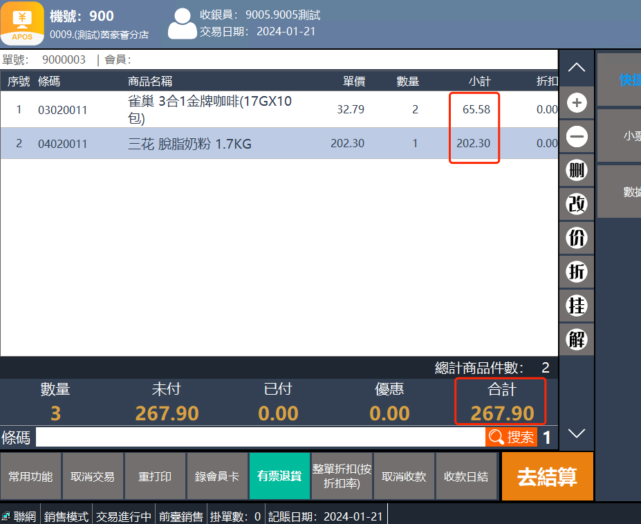Click the 序號 column header

tap(19, 82)
